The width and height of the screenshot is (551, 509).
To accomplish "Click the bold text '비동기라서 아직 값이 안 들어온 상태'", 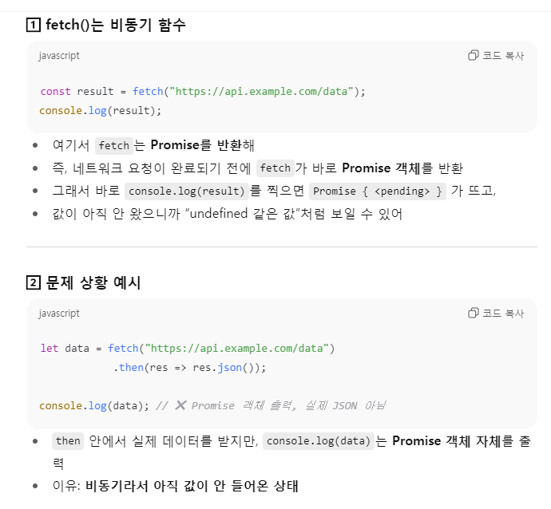I will 192,486.
